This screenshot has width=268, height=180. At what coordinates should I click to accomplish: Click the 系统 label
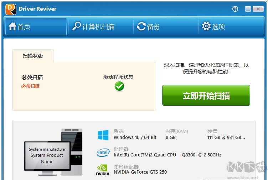click(x=119, y=131)
